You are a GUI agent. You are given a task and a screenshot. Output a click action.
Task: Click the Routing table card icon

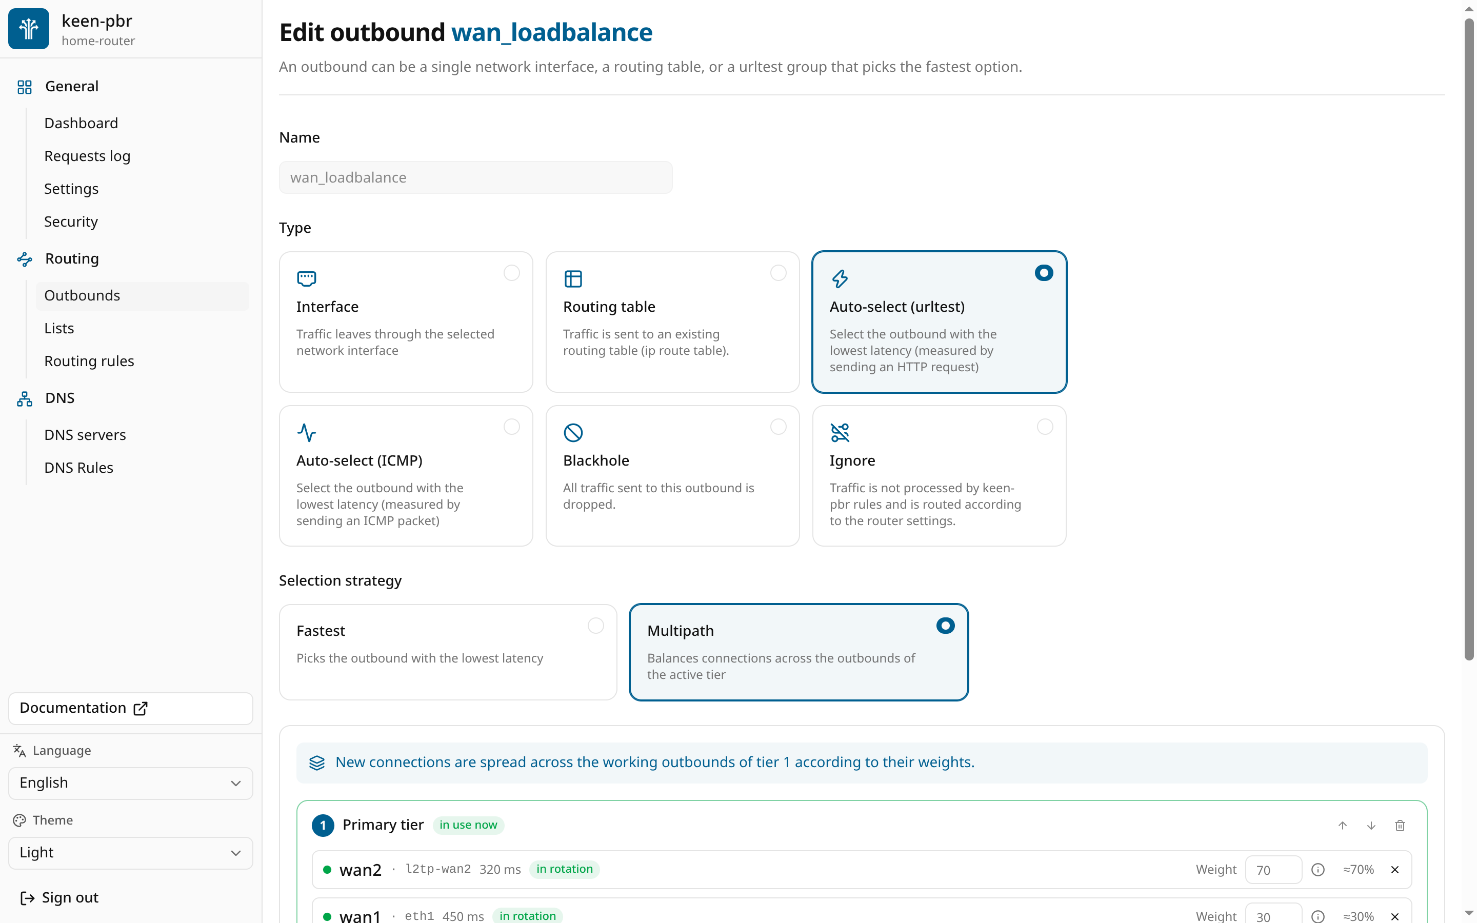[573, 279]
